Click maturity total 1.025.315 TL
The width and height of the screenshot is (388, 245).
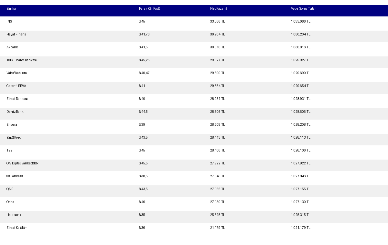click(x=301, y=215)
